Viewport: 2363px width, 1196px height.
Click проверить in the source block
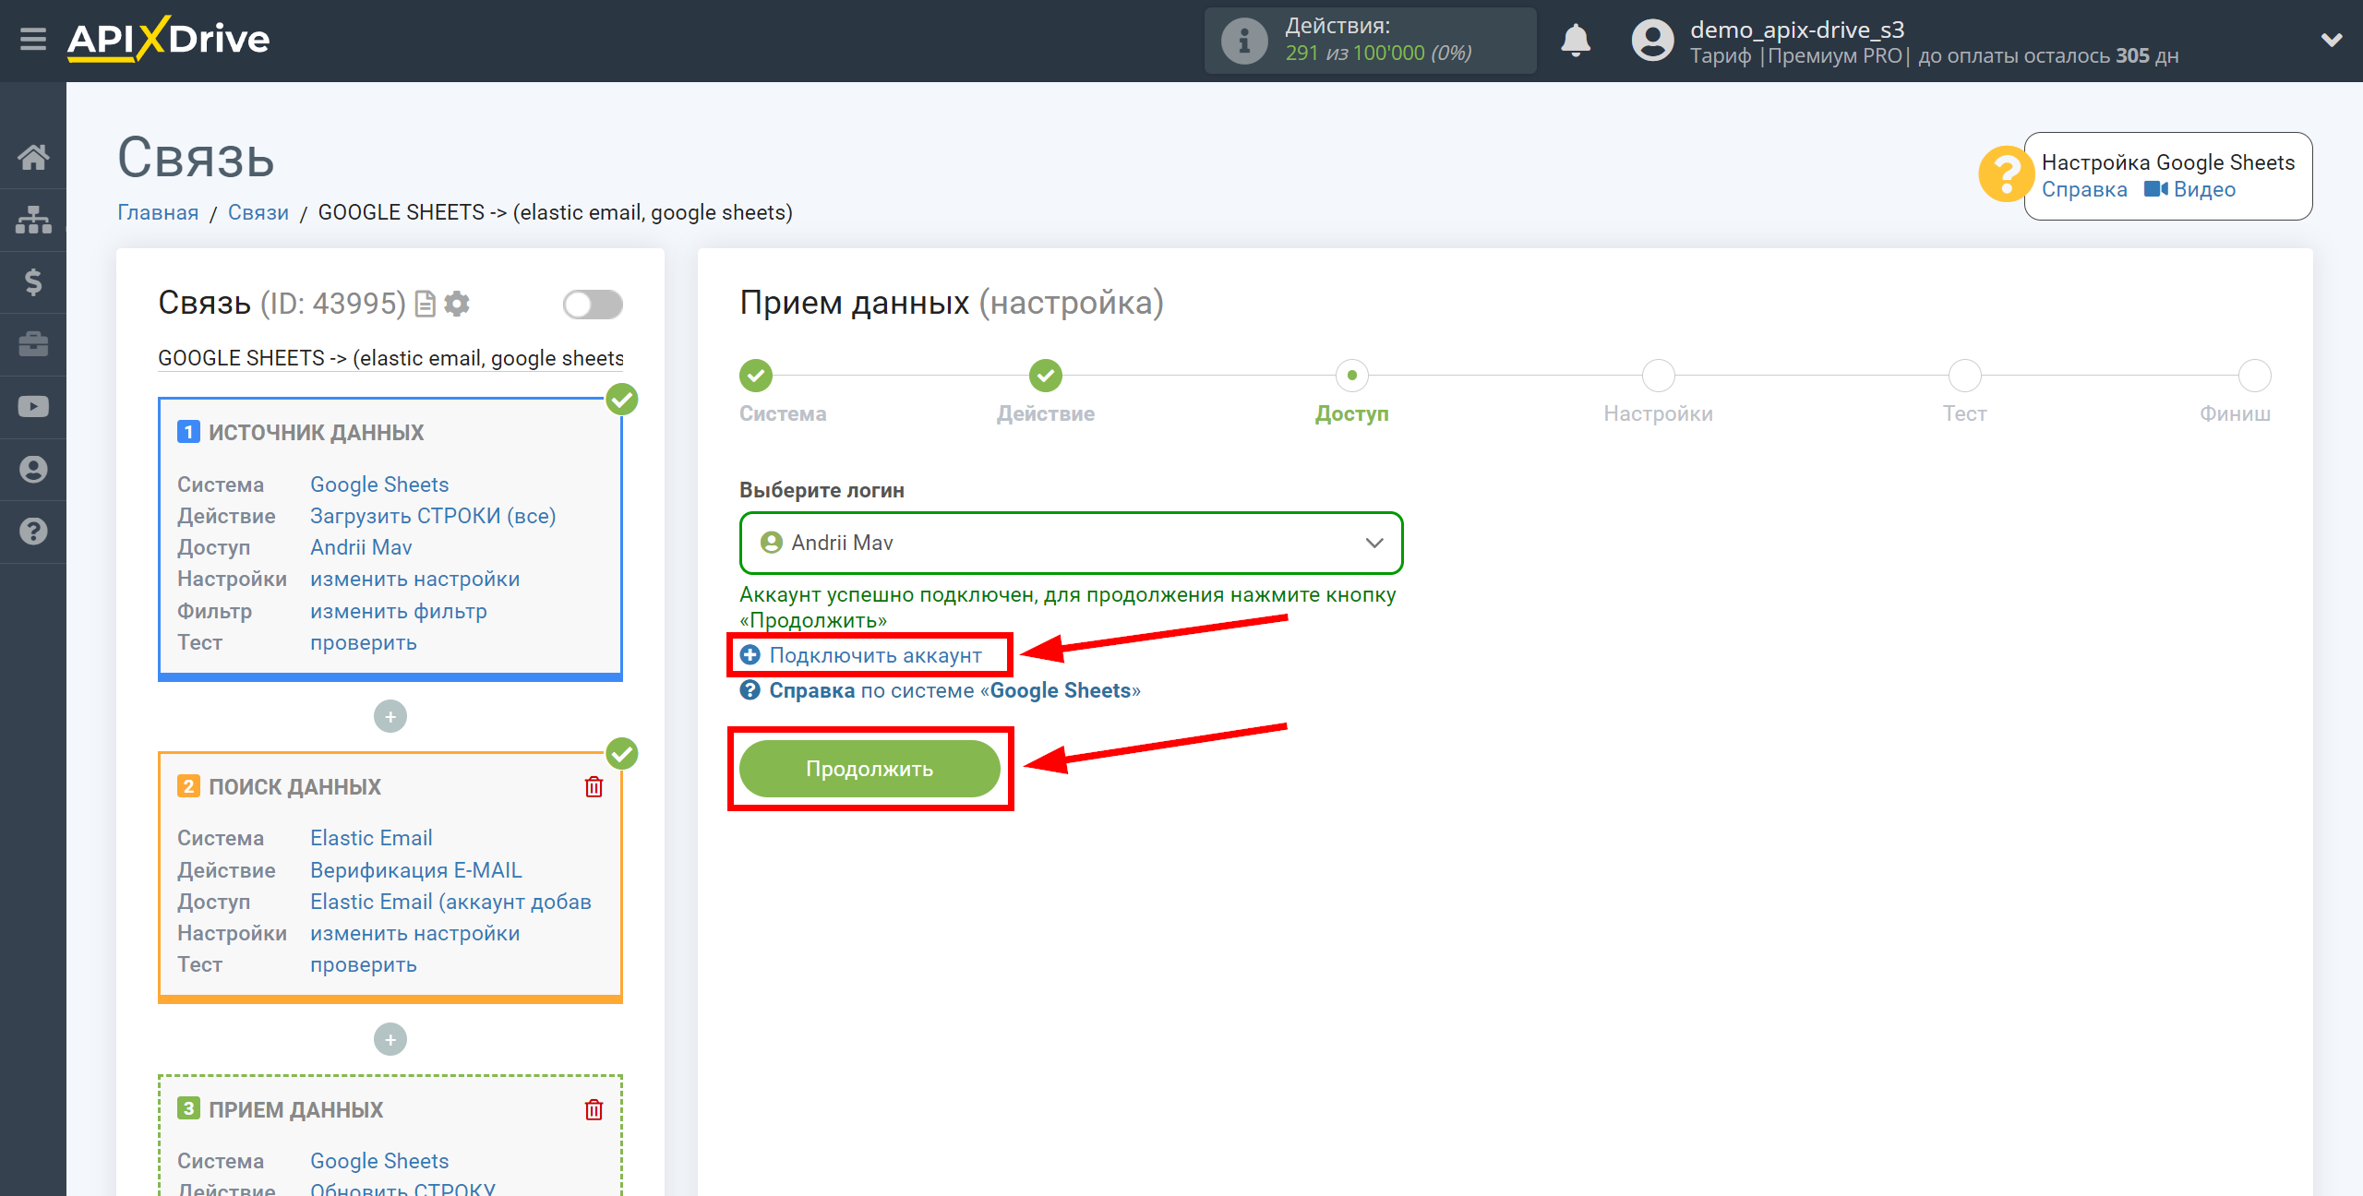point(364,642)
